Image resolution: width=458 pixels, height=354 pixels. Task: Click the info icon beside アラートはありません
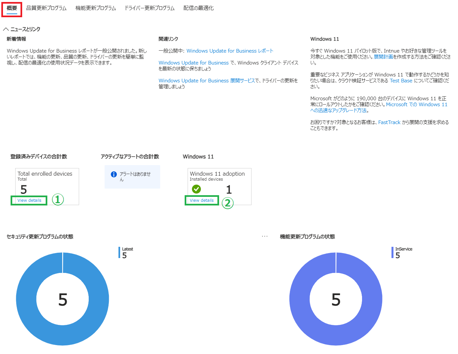114,174
